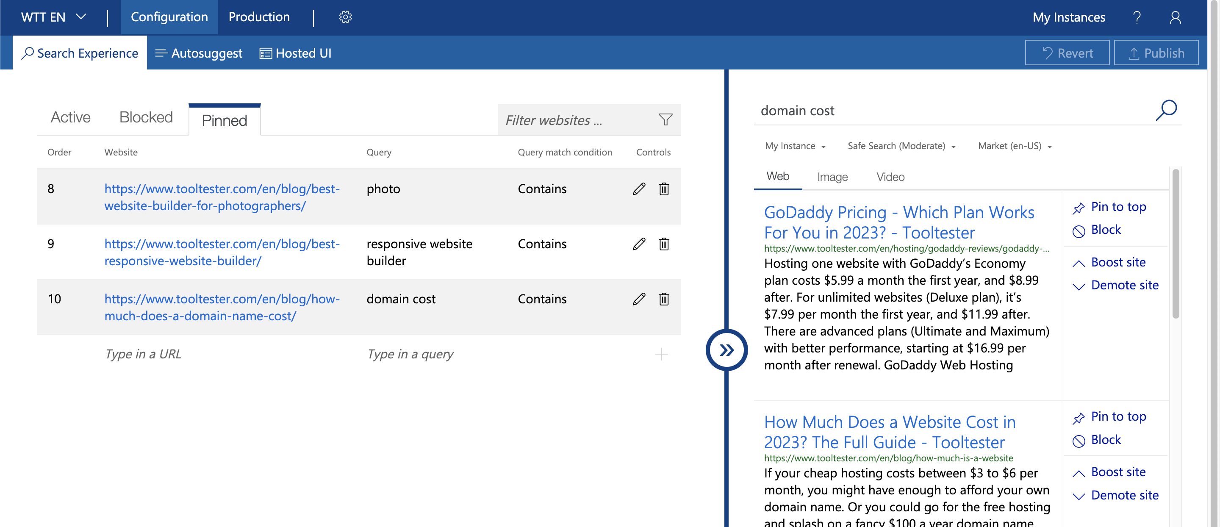
Task: Open the Safe Search (Moderate) dropdown
Action: [901, 146]
